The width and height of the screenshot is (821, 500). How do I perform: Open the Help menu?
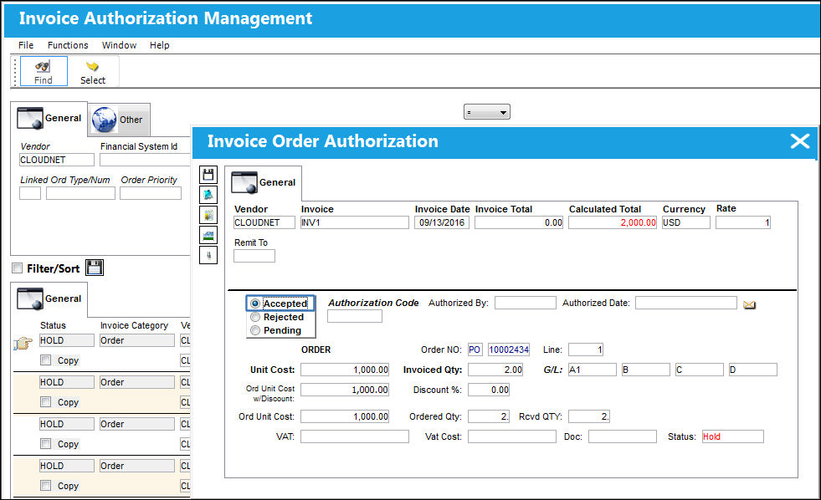click(x=160, y=45)
